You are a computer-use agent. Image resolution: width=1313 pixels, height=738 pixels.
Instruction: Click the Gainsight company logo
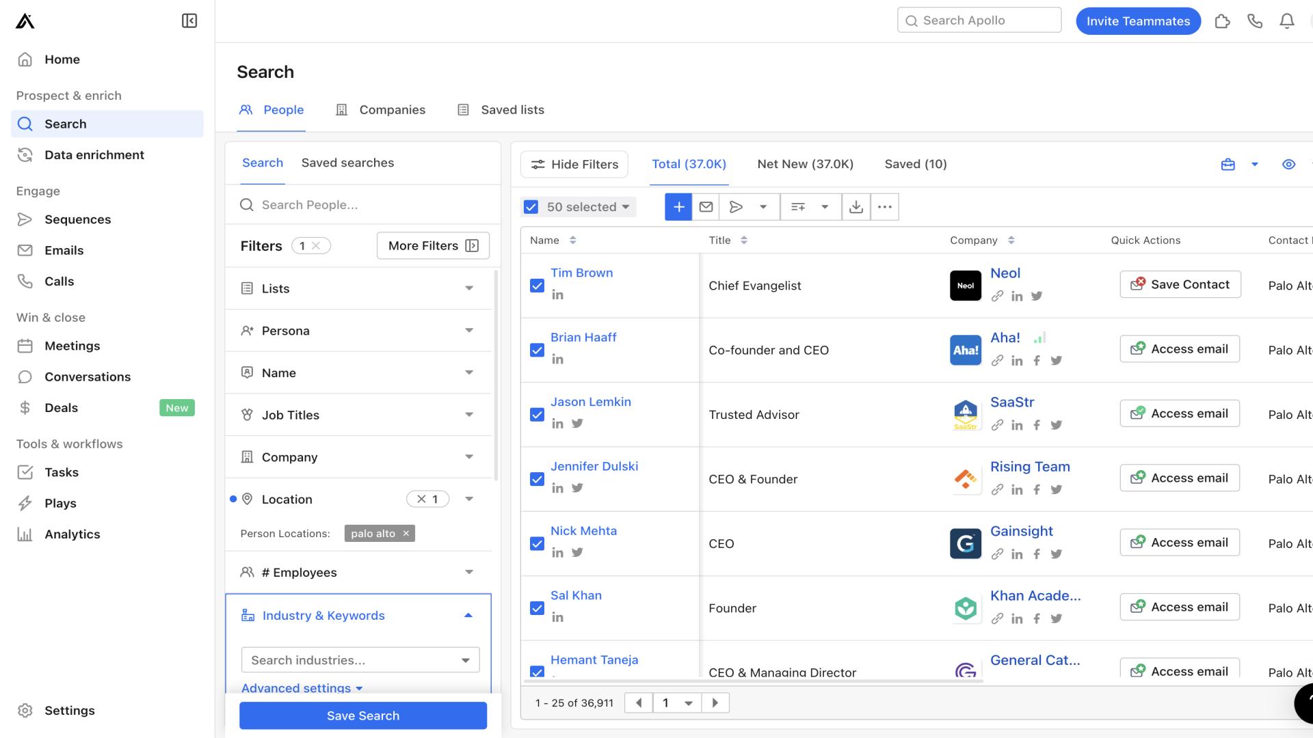pos(965,544)
